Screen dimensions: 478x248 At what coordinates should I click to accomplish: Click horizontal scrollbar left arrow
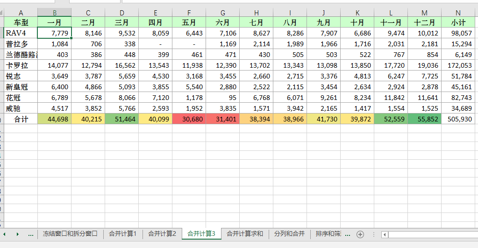coord(385,234)
